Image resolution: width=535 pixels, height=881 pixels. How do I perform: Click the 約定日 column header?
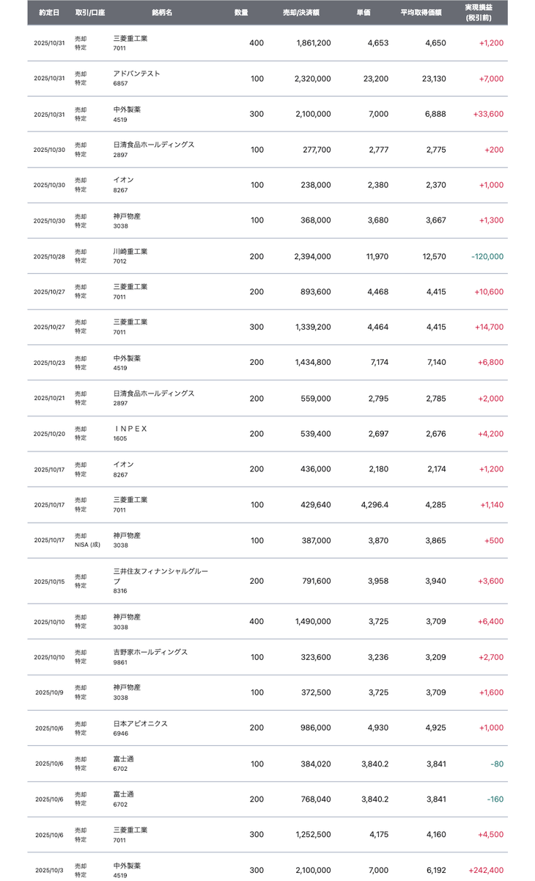pos(49,12)
